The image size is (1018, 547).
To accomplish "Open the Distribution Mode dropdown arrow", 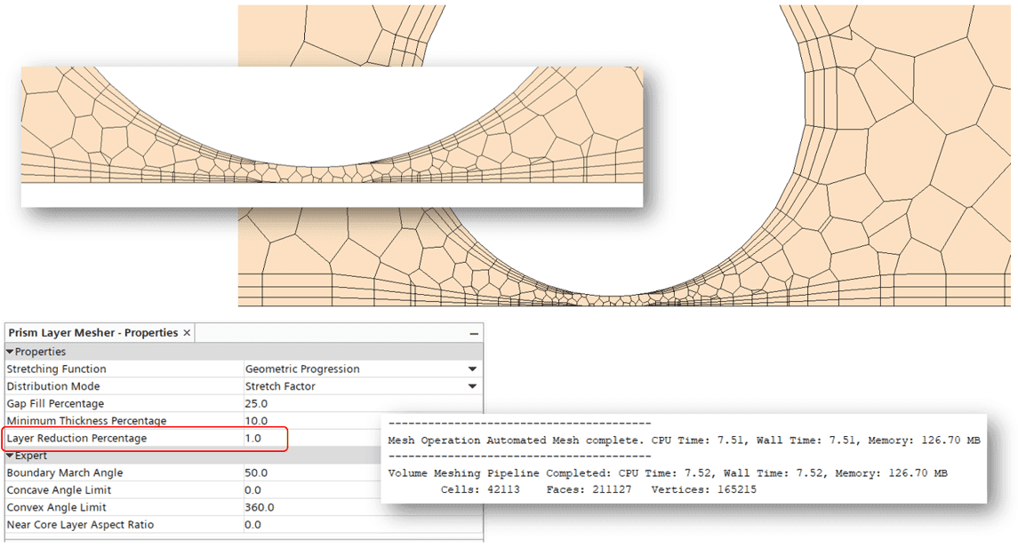I will (473, 386).
